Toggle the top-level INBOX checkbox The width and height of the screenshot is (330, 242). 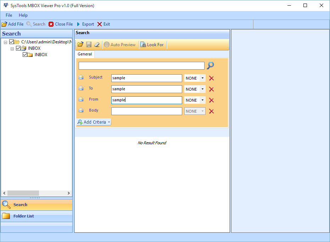click(x=18, y=48)
